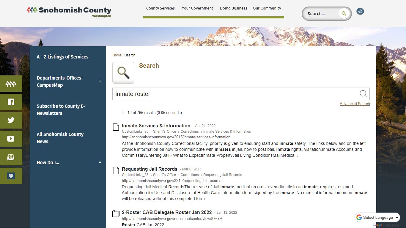Submit search with results magnifier icon

coord(363,94)
